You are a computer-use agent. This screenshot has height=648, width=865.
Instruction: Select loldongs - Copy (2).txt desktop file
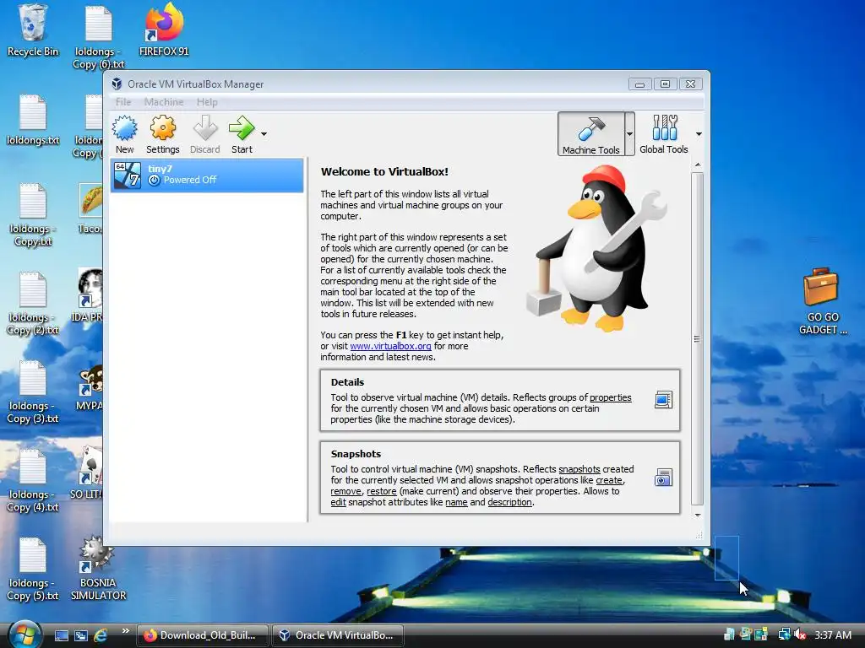(33, 304)
